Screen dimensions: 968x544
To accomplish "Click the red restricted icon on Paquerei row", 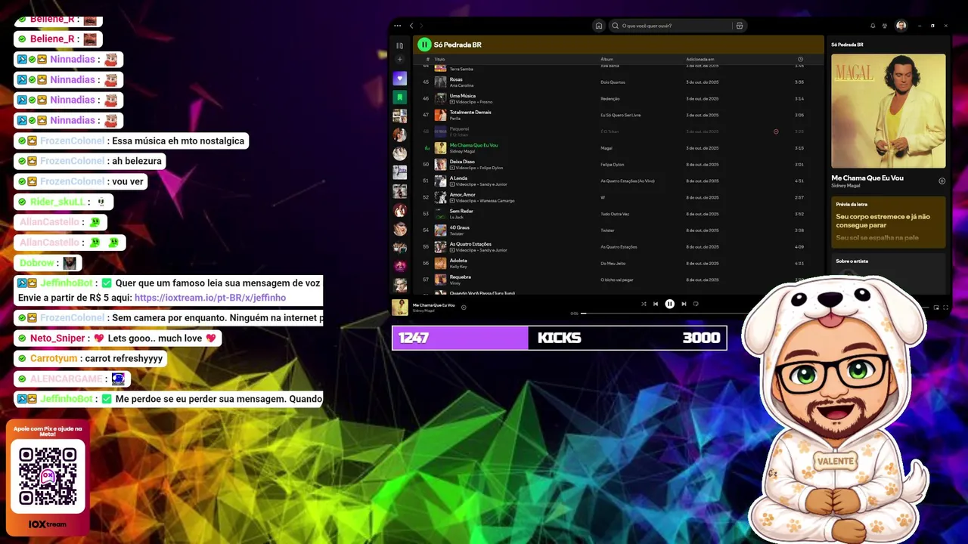I will click(x=776, y=131).
